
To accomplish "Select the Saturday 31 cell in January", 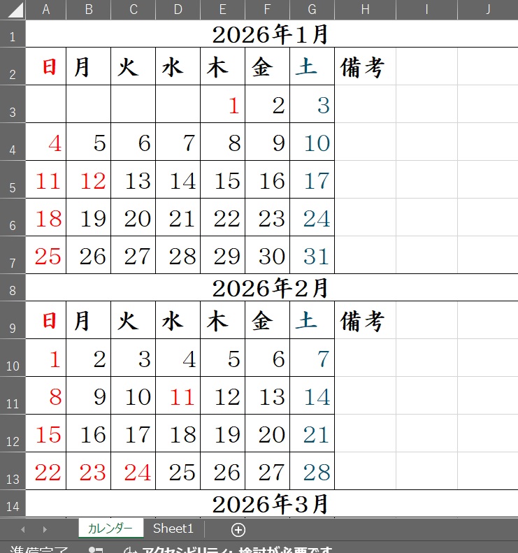I will click(312, 256).
